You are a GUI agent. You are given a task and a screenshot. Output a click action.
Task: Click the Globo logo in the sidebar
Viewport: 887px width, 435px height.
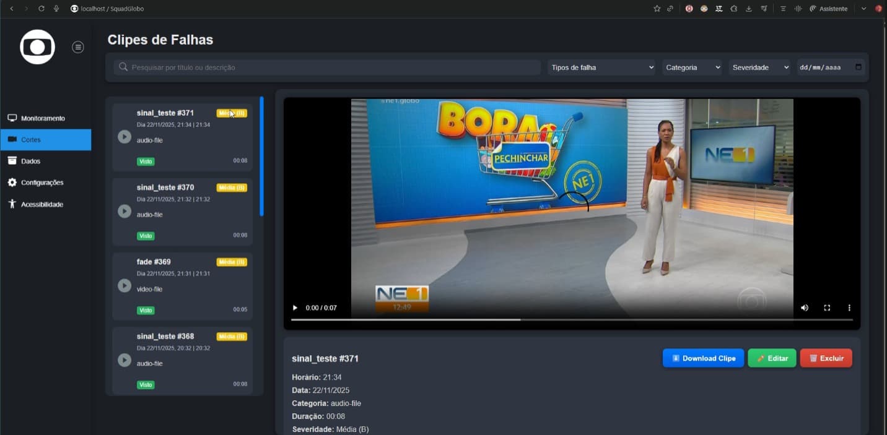coord(37,47)
